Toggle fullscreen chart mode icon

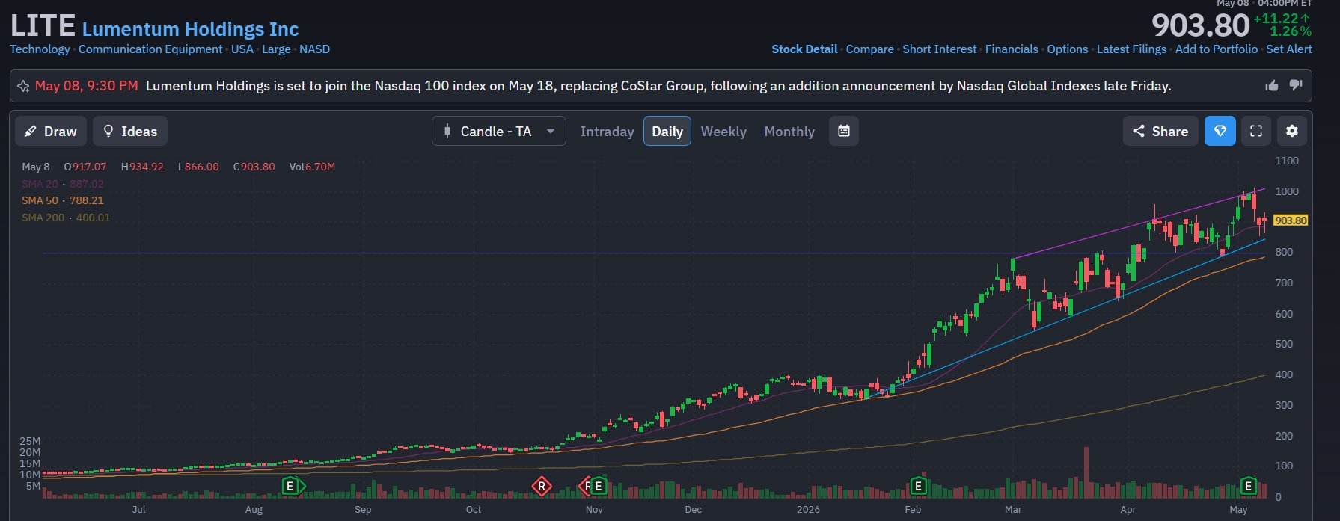1256,131
